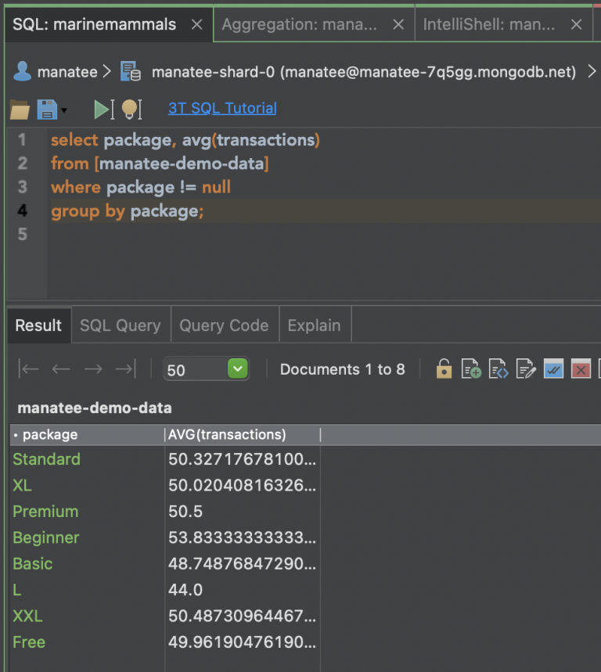Expand the breadcrumb chevron after manatee-shard-0
Viewport: 601px width, 672px height.
coord(592,71)
